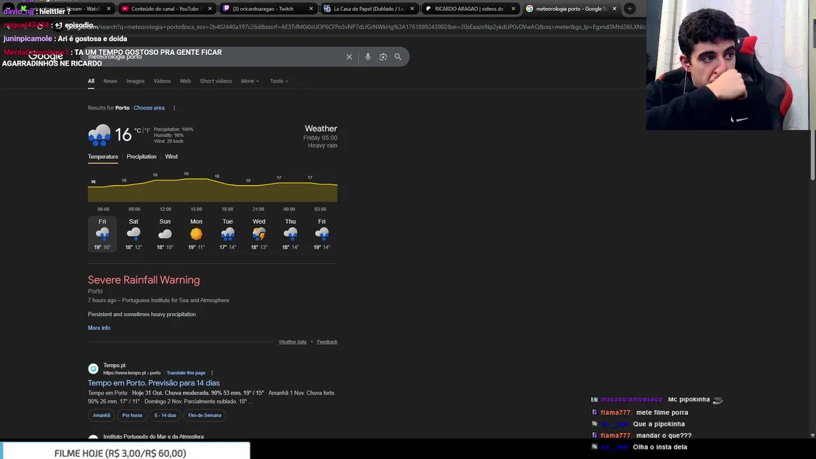
Task: Close the La Casa de Papel tab
Action: [412, 9]
